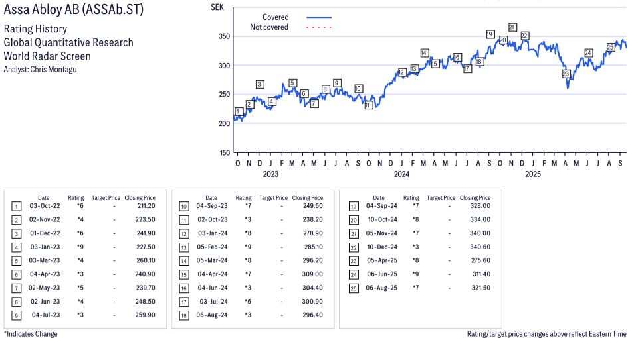Click the Closing Price header in first table
The height and width of the screenshot is (338, 634).
[140, 197]
